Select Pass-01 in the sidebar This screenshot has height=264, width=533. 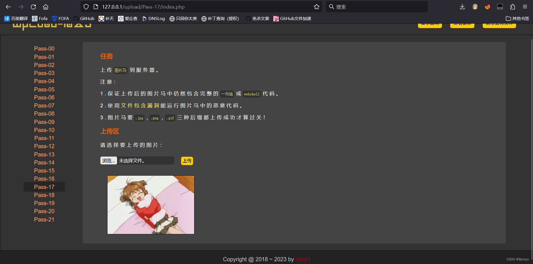pos(44,57)
